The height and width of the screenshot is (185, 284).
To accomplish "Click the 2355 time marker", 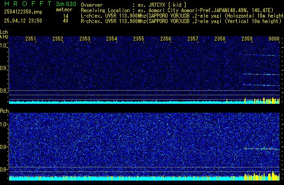I will coord(139,39).
